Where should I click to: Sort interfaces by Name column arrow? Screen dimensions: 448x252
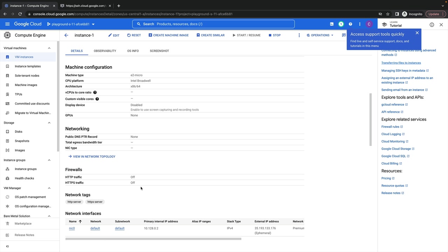click(x=80, y=222)
